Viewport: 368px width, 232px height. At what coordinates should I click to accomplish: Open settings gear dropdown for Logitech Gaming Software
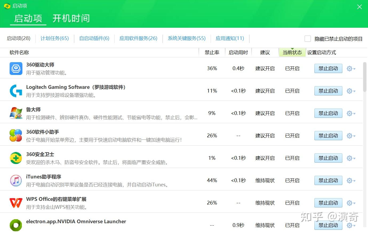coord(351,91)
